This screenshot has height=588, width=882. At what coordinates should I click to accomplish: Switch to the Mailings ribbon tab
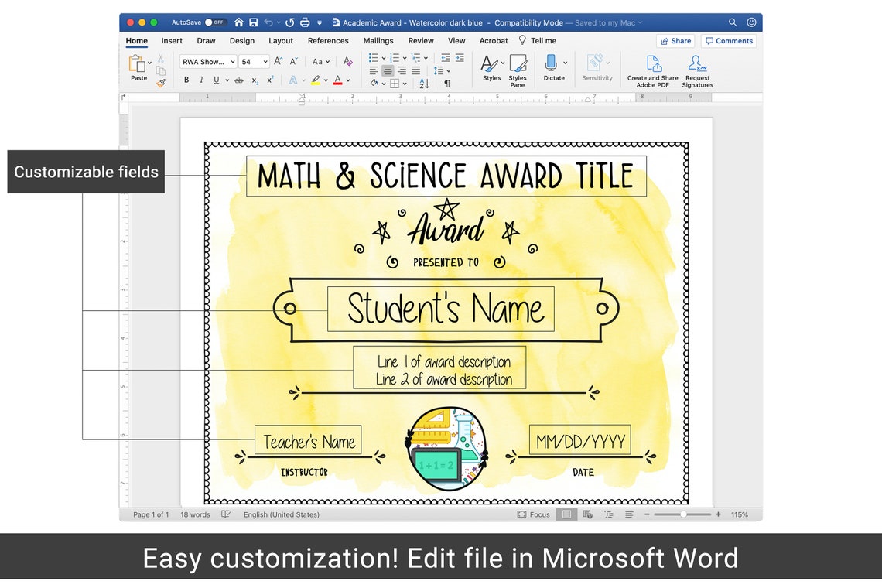click(x=378, y=40)
